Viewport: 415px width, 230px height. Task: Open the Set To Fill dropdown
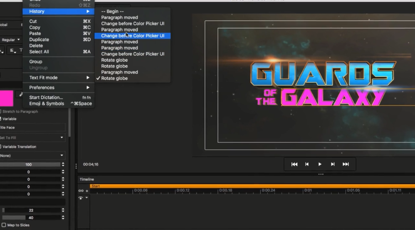tap(32, 137)
